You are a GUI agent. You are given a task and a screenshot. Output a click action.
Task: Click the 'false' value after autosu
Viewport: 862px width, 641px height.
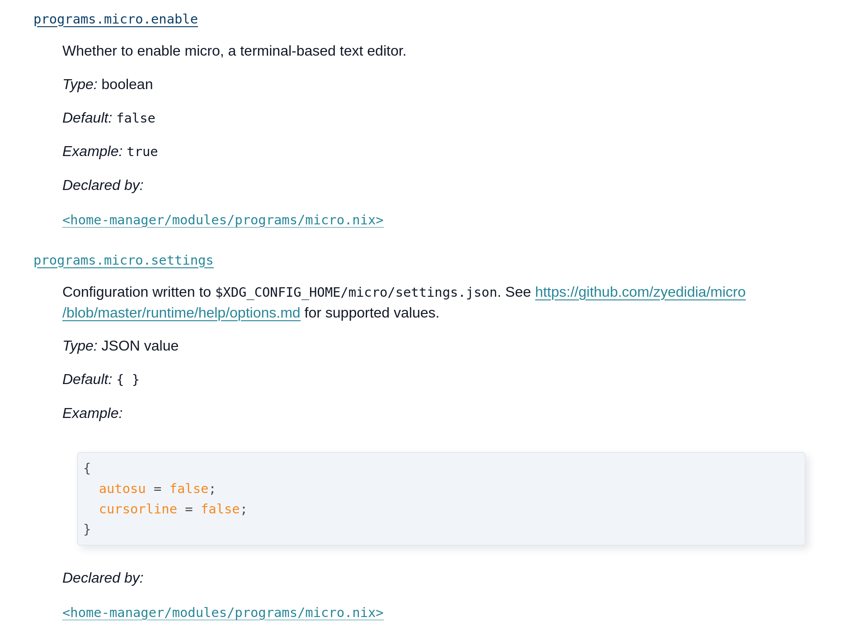pos(189,489)
